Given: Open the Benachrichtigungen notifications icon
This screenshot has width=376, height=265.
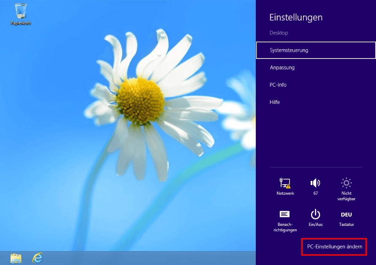Looking at the screenshot, I should (285, 220).
